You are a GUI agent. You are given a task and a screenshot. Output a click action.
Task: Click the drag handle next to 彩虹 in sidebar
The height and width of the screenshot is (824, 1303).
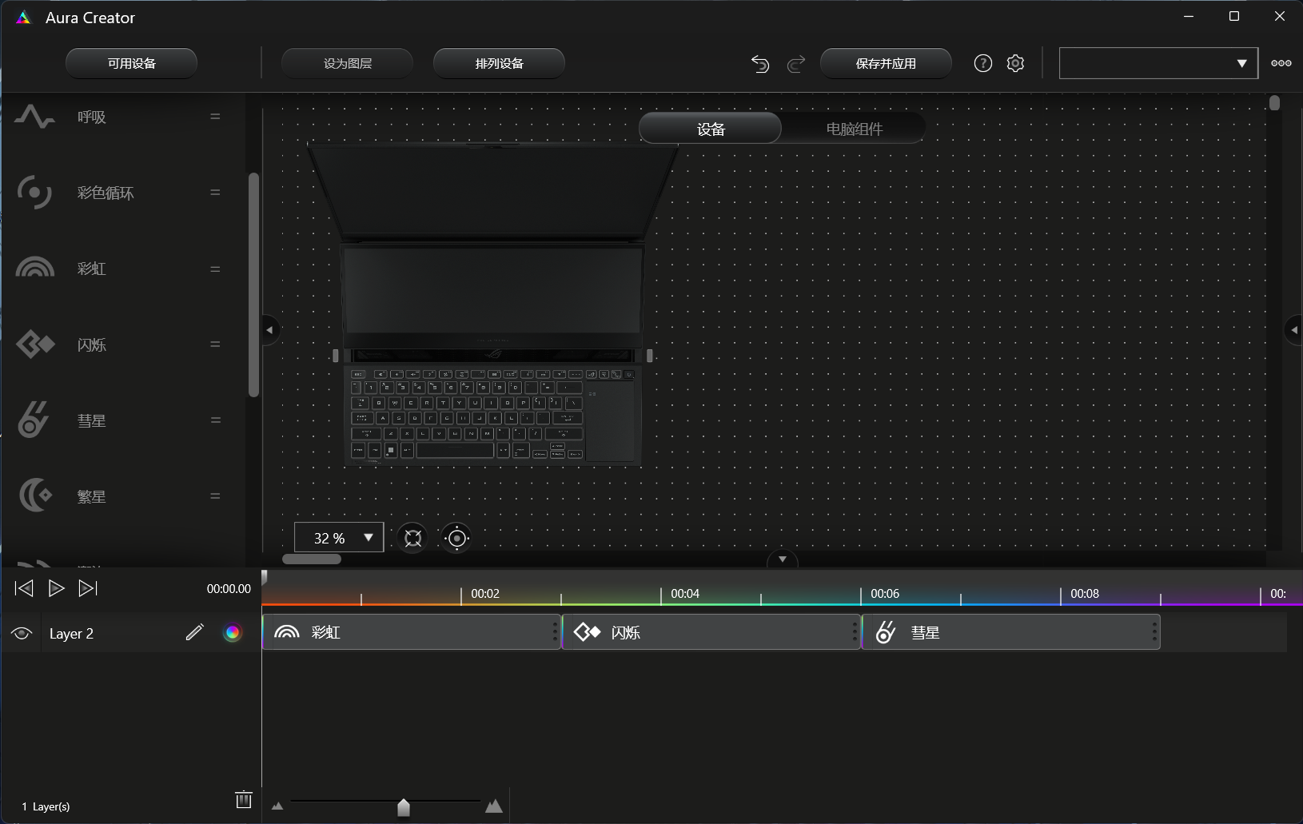click(x=215, y=269)
